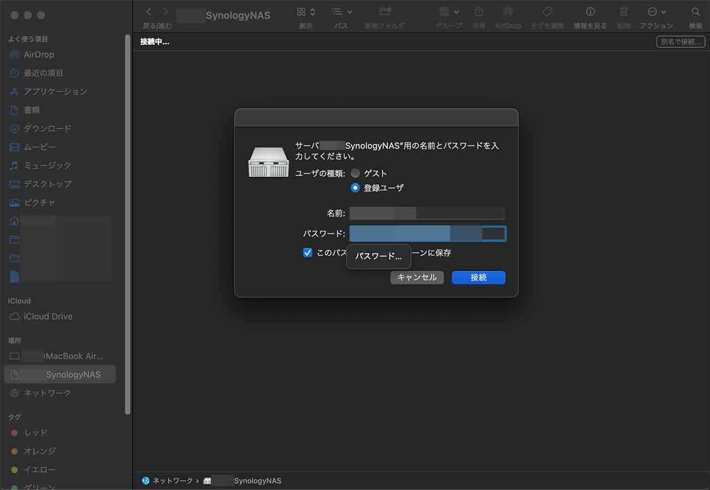Click the new folder (新規フォルダ) icon
Screen dimensions: 710x490
coord(385,11)
